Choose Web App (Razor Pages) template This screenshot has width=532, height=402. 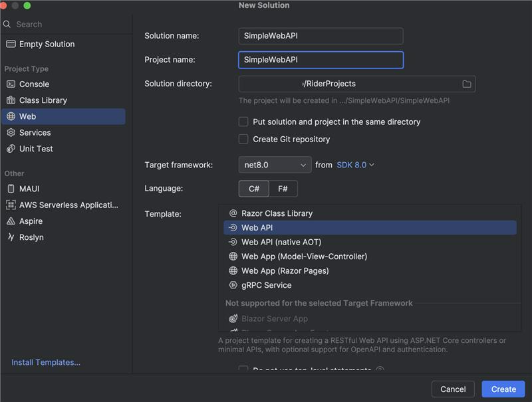tap(285, 271)
